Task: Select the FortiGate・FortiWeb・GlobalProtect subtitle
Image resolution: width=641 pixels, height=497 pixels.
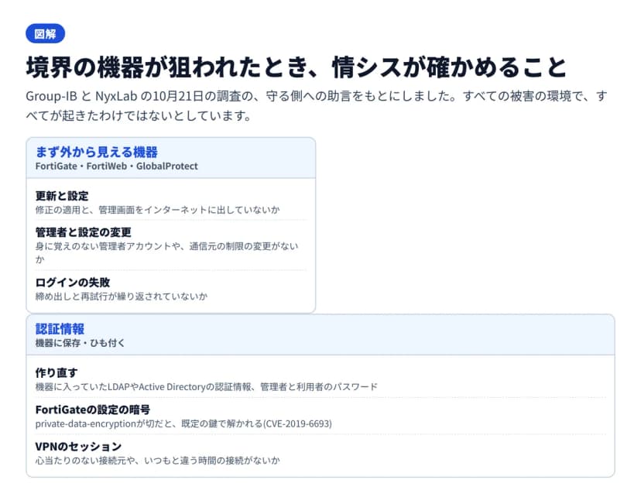Action: pos(116,166)
